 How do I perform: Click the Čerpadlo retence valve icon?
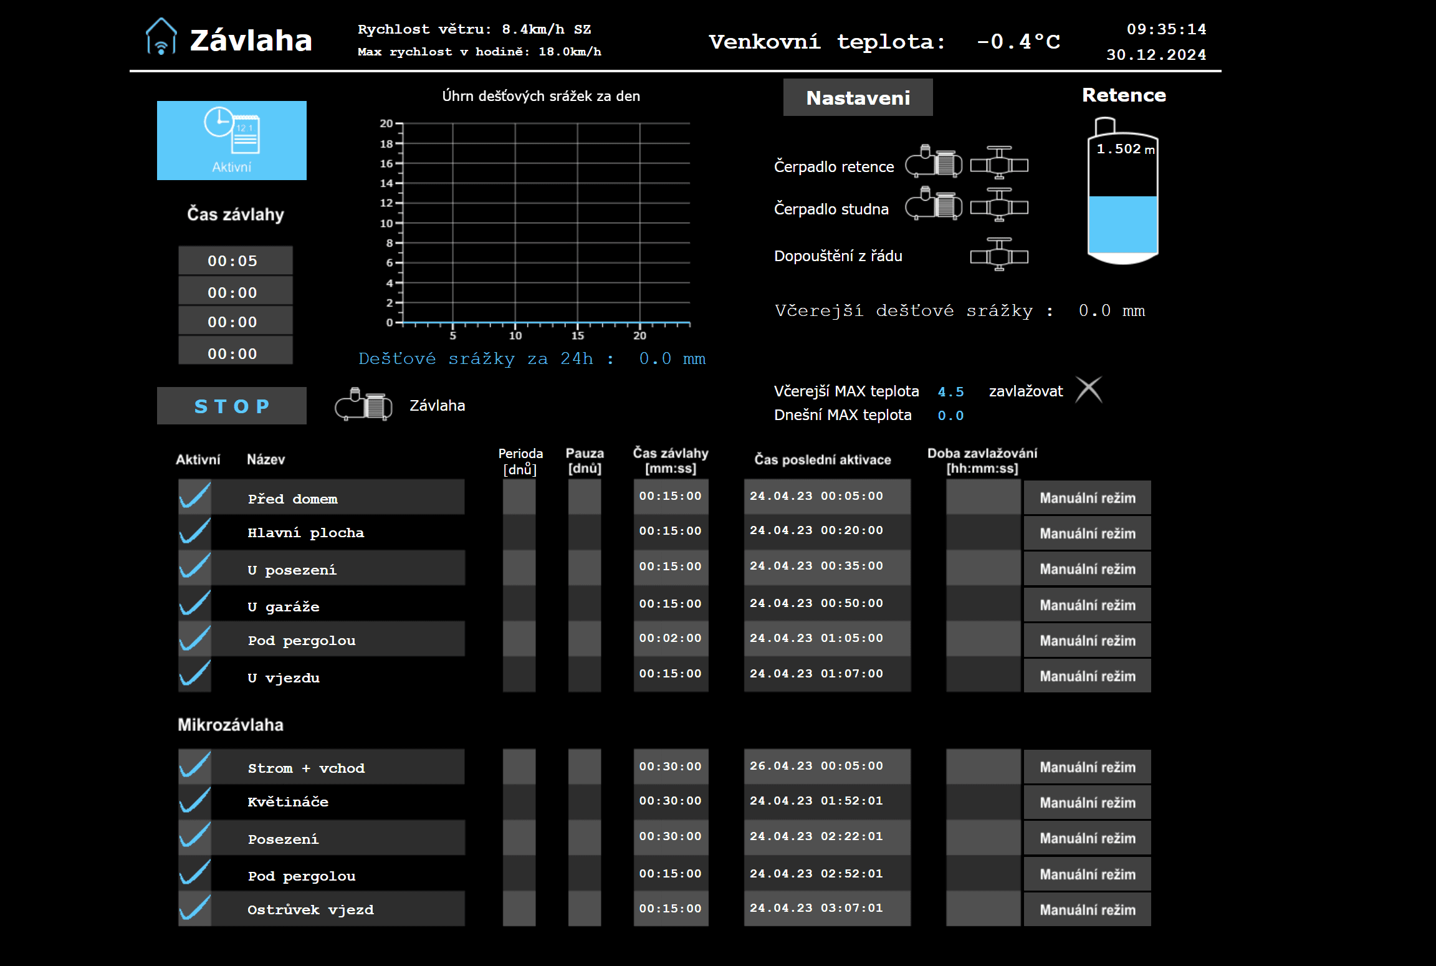coord(999,163)
